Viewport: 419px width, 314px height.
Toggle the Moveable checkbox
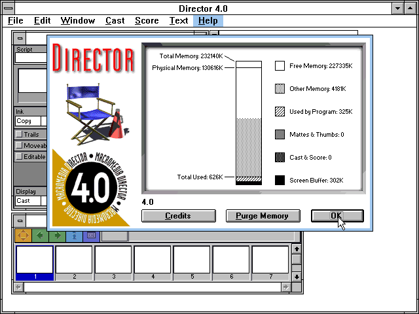click(19, 145)
